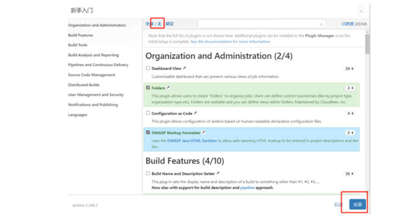Screen dimensions: 407x217
Task: Deselect all plugins with 无 link
Action: [159, 24]
